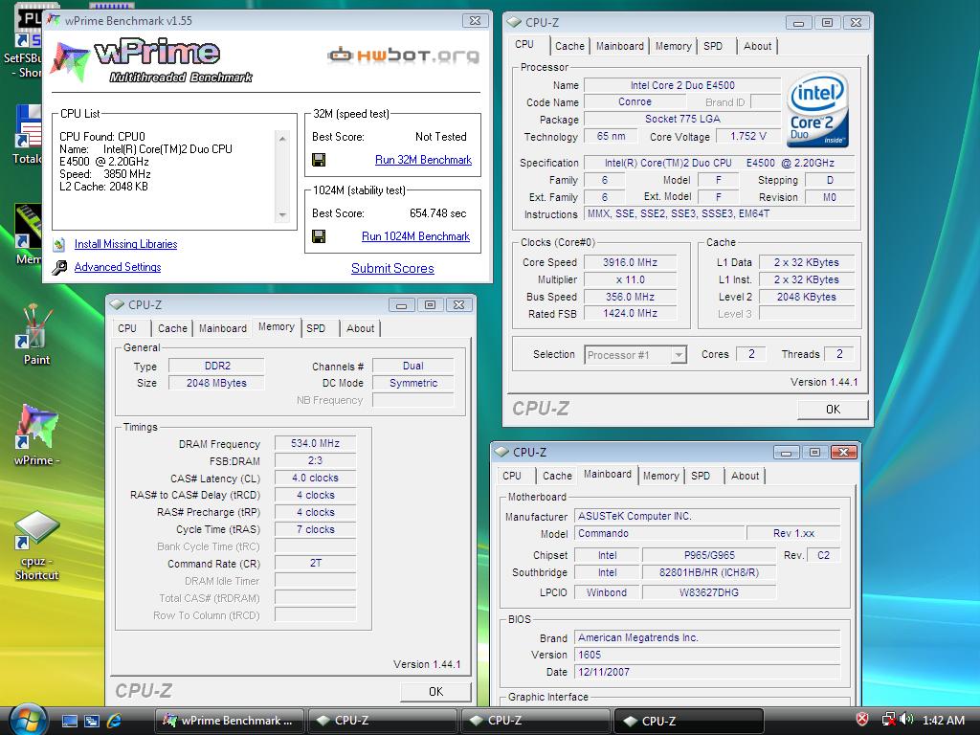Click the CPU-Z Memory window title icon
Viewport: 980px width, 735px height.
click(117, 304)
